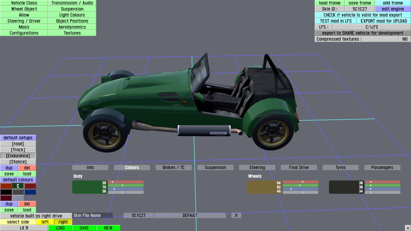Delete the selected default colour

[27, 204]
